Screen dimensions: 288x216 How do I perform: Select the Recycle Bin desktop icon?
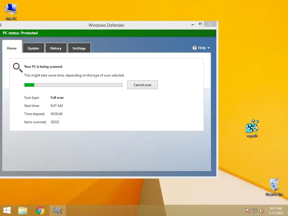click(274, 187)
